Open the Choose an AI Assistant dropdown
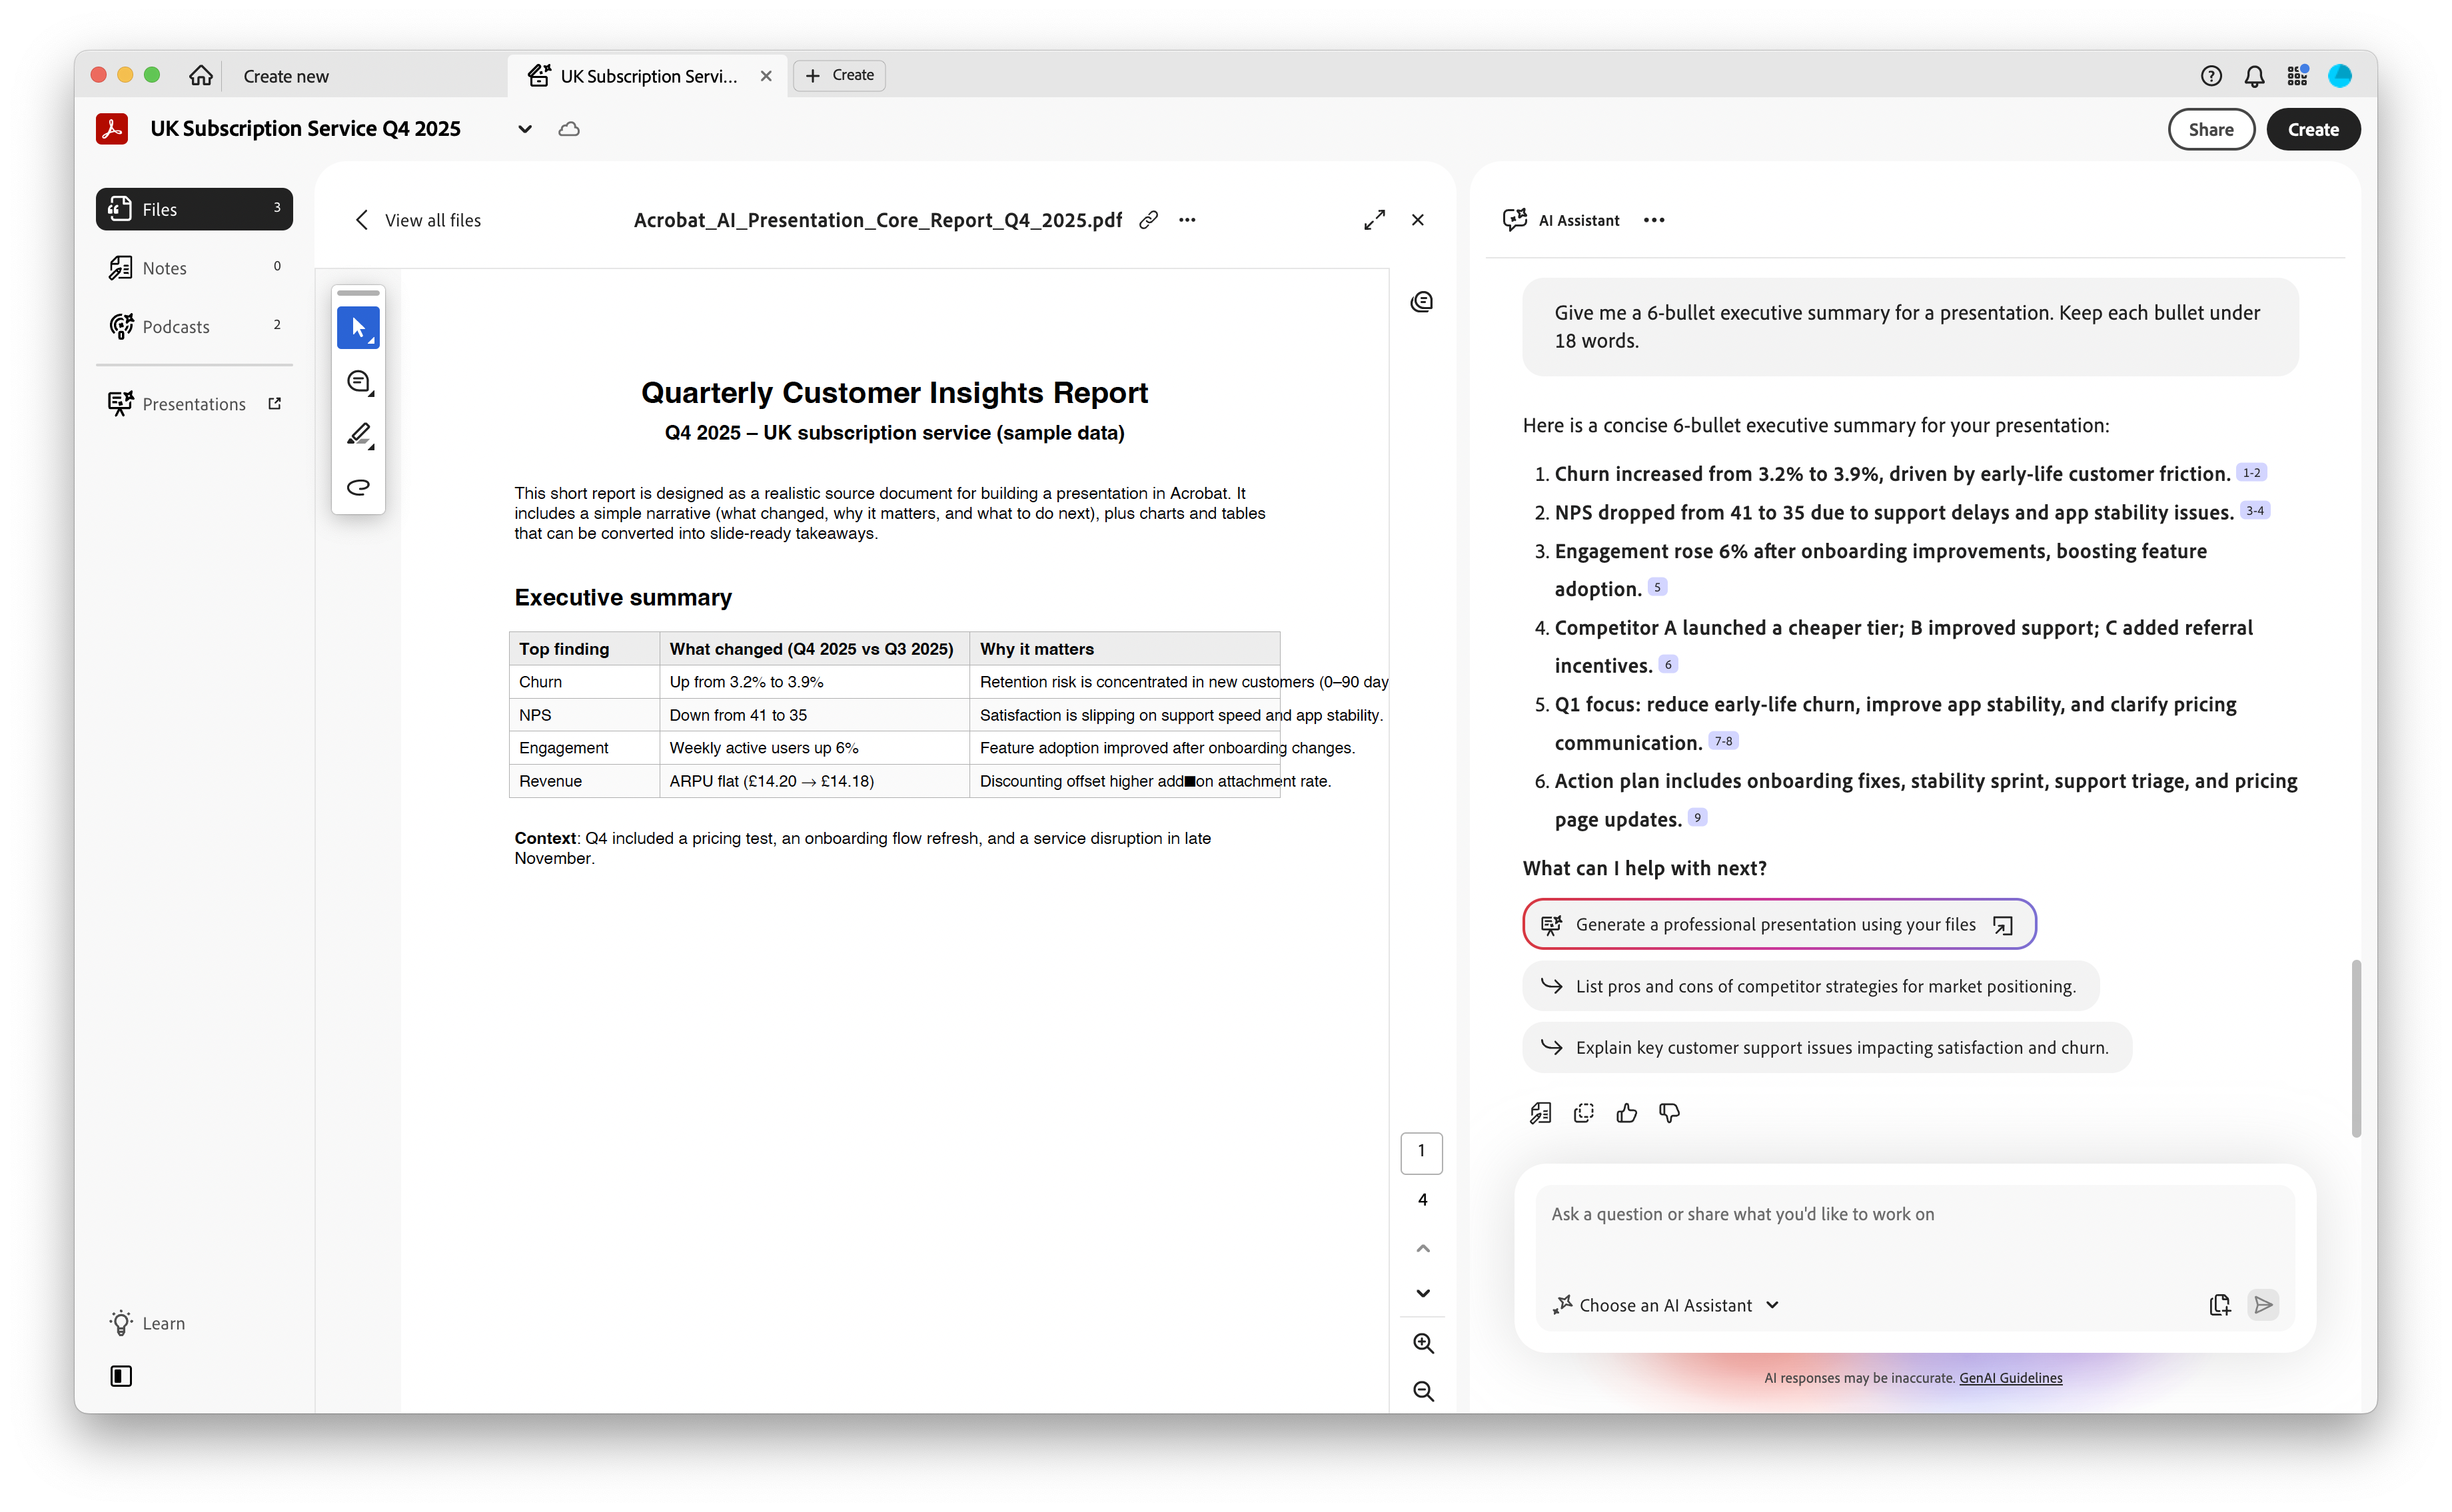2452x1512 pixels. (x=1666, y=1305)
